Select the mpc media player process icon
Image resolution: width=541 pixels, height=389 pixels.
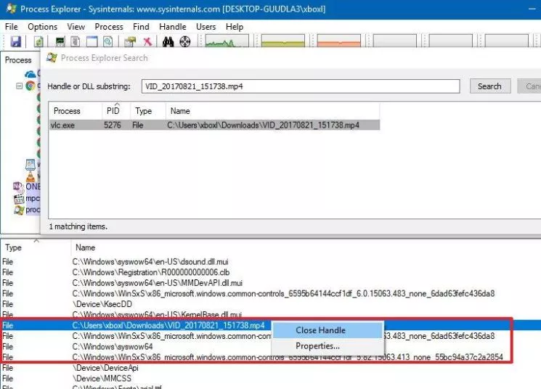coord(19,199)
